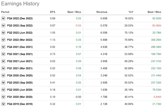The image size is (163, 107).
Task: Click the YoY column header
Action: [x=131, y=12]
